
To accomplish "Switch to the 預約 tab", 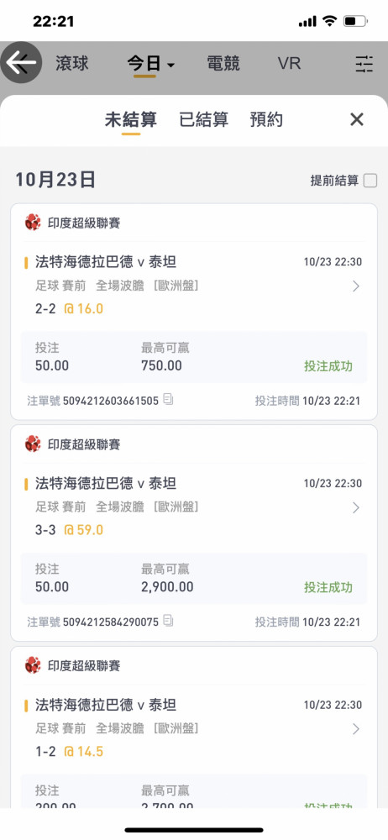I will [x=266, y=119].
